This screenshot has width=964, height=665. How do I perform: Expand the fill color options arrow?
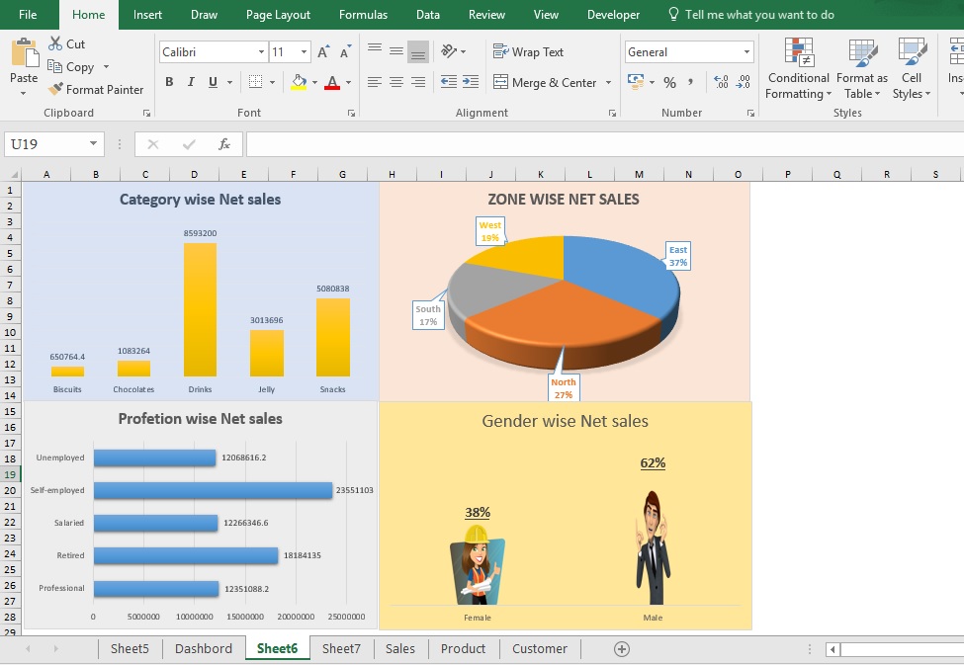click(x=314, y=82)
